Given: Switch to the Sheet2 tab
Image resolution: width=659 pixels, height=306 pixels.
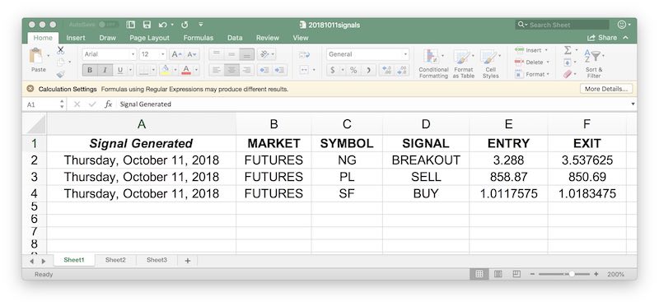Looking at the screenshot, I should (115, 260).
